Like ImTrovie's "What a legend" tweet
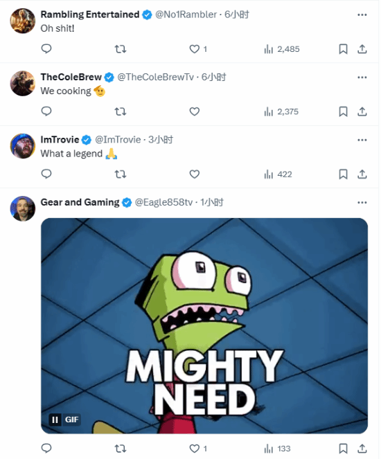This screenshot has height=459, width=381. [195, 174]
